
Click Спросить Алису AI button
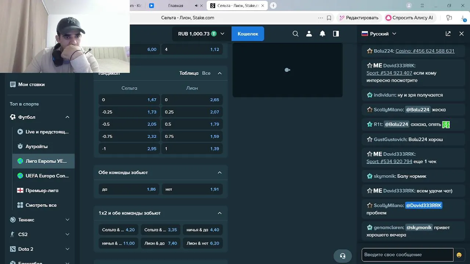409,18
